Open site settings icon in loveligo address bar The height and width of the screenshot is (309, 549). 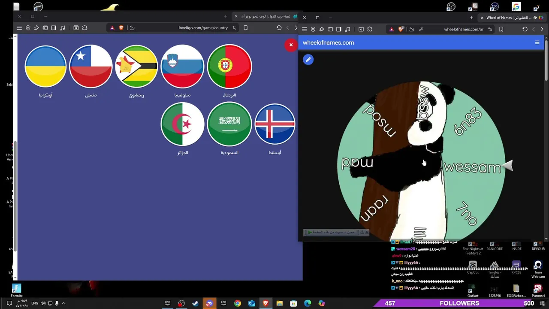(234, 28)
